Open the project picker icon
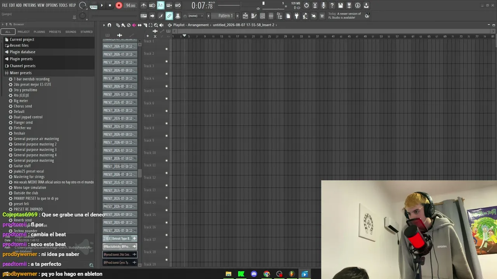Screen dimensions: 497x279 pyautogui.click(x=288, y=16)
